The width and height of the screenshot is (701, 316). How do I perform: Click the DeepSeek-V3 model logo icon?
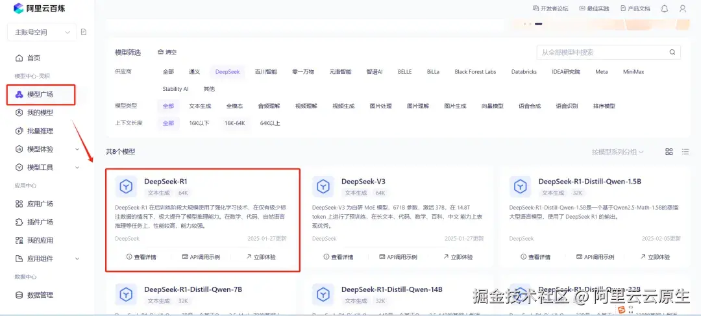(x=323, y=186)
